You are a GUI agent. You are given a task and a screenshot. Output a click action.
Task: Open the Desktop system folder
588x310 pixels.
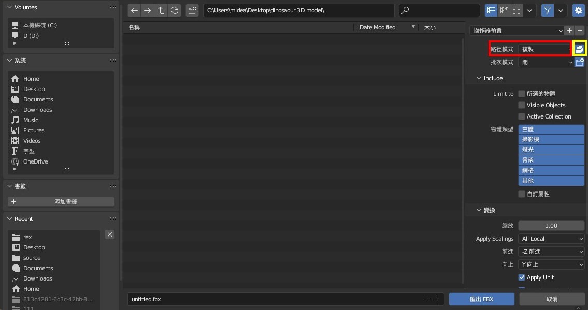tap(34, 89)
